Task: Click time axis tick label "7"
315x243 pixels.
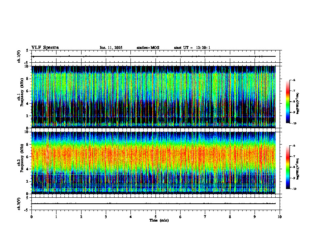Action: pos(205,217)
